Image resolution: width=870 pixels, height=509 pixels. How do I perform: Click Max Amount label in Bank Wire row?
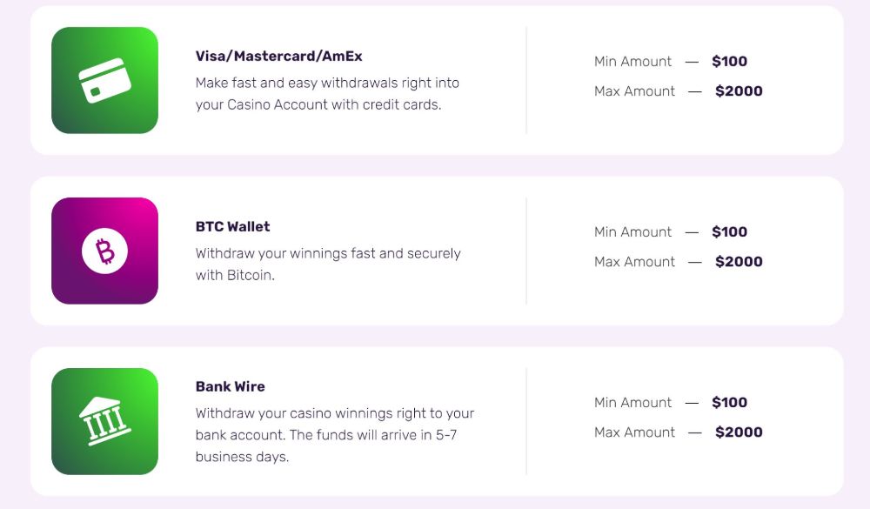(634, 432)
